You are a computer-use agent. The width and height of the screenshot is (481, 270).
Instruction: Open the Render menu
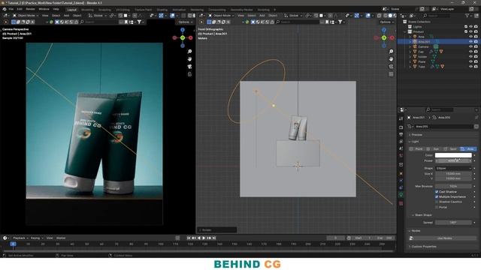coord(30,9)
